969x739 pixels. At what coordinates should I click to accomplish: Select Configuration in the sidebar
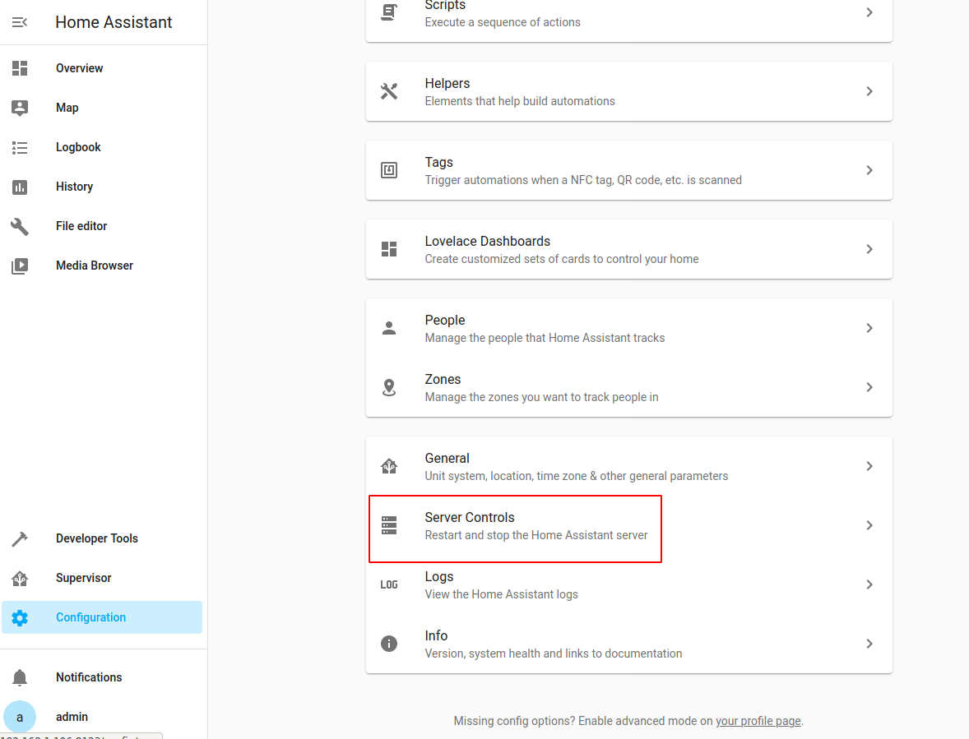tap(90, 617)
